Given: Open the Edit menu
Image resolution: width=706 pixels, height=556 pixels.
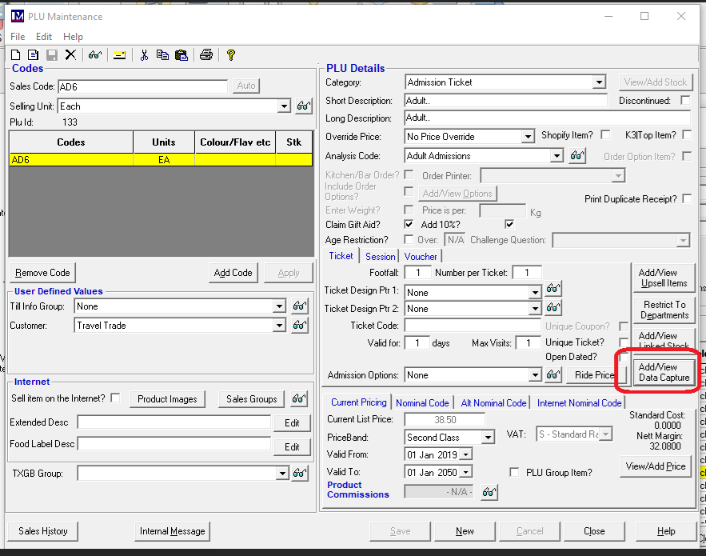Looking at the screenshot, I should point(44,37).
